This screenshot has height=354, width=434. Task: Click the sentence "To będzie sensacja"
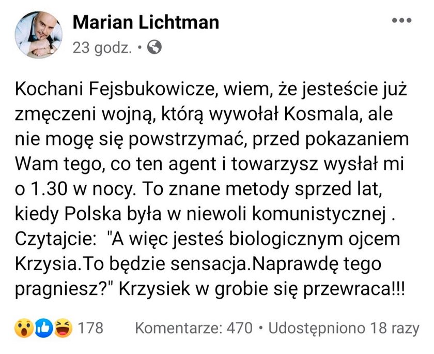click(x=164, y=264)
